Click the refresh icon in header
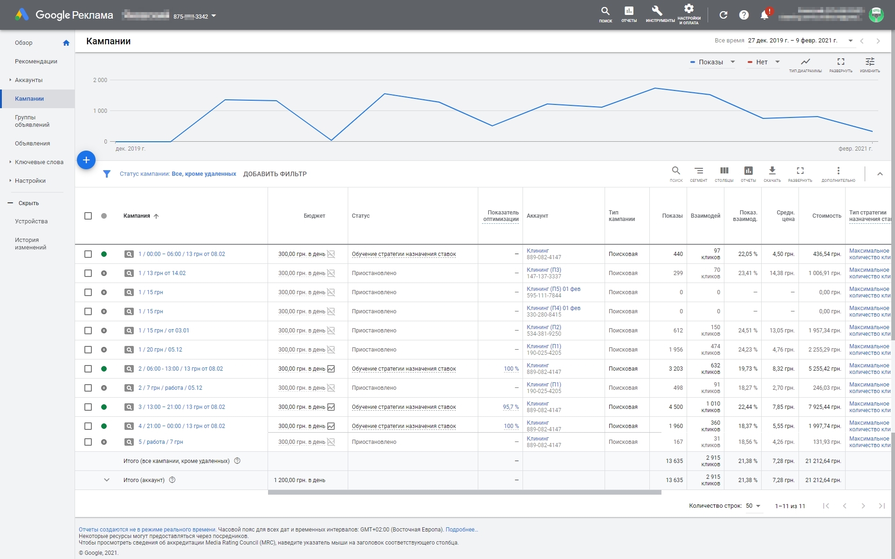This screenshot has height=559, width=895. click(x=723, y=15)
